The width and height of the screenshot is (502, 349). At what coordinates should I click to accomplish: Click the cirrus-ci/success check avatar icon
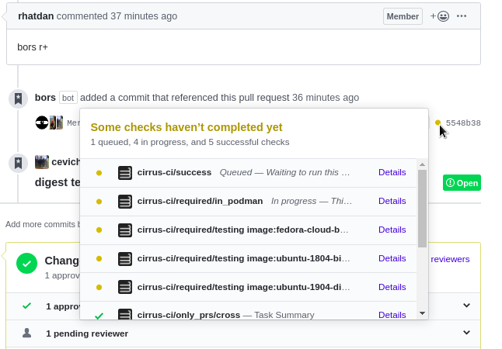125,173
